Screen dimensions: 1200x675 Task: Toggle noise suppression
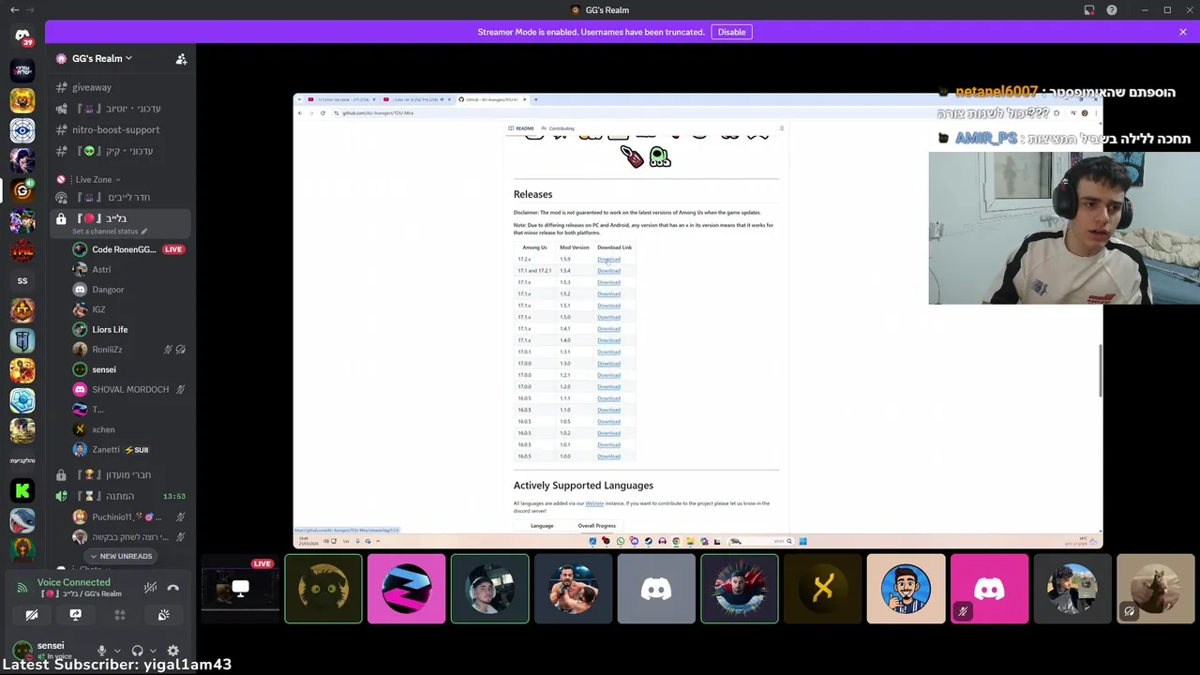click(x=150, y=588)
